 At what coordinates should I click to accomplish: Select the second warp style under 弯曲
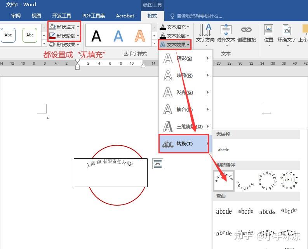click(245, 211)
